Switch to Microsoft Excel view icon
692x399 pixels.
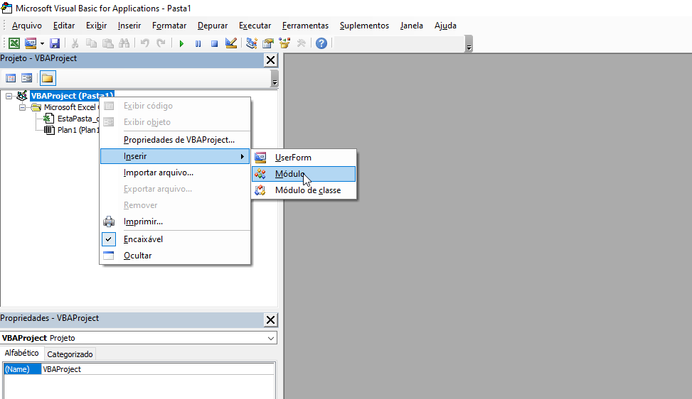[x=14, y=43]
